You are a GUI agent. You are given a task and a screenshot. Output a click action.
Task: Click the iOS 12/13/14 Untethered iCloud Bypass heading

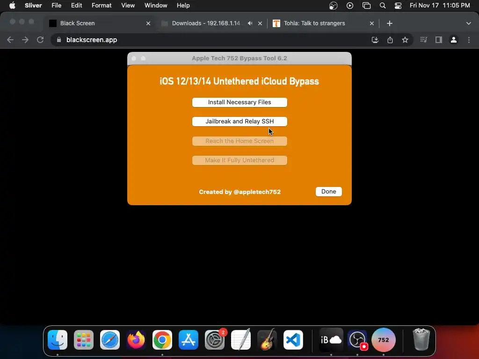239,81
